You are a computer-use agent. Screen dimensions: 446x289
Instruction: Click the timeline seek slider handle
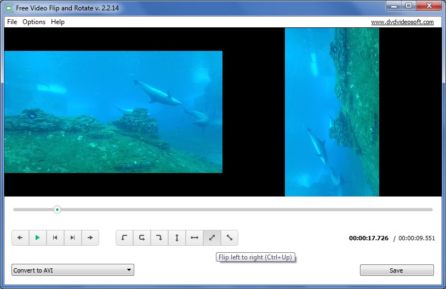[x=57, y=210]
